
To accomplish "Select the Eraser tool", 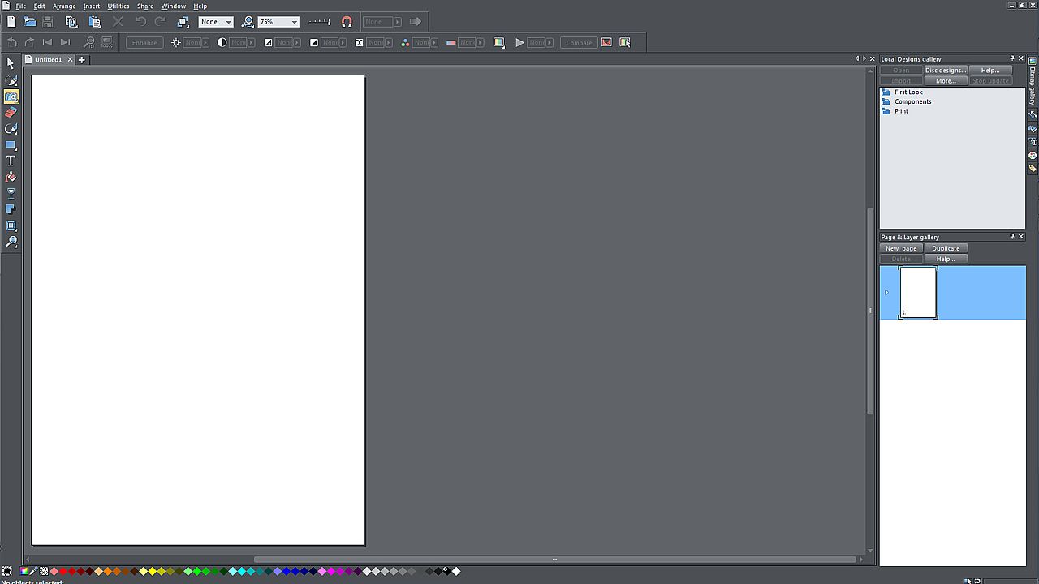I will (x=11, y=113).
